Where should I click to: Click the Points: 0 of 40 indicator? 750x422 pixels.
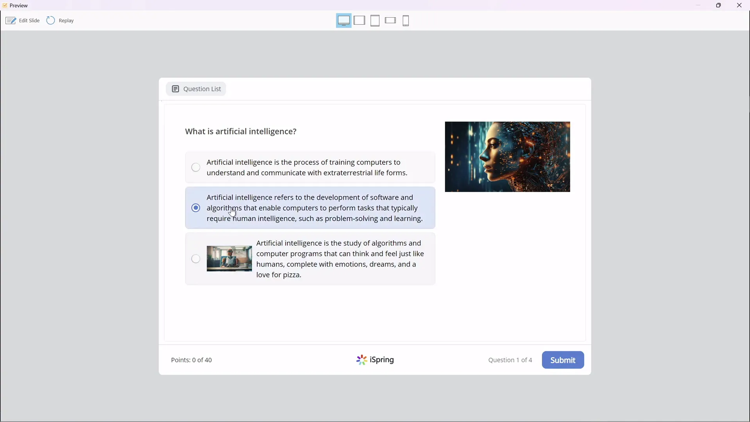(191, 360)
